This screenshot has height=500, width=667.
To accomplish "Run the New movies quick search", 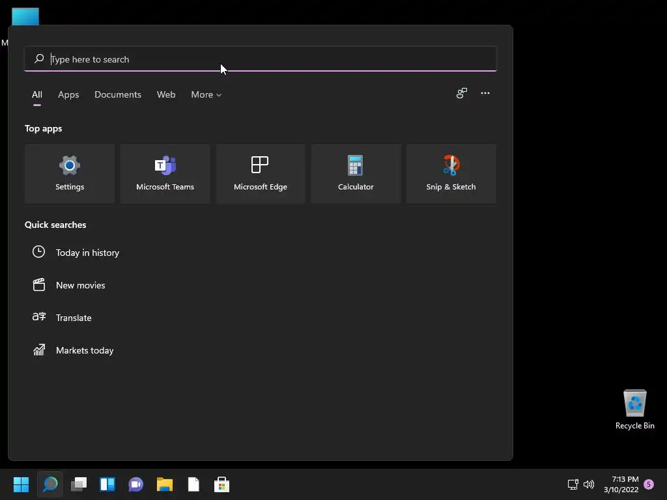I will pos(80,285).
